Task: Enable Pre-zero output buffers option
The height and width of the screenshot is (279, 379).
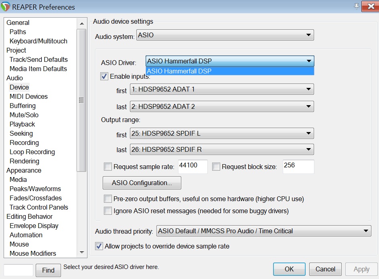Action: click(x=108, y=199)
